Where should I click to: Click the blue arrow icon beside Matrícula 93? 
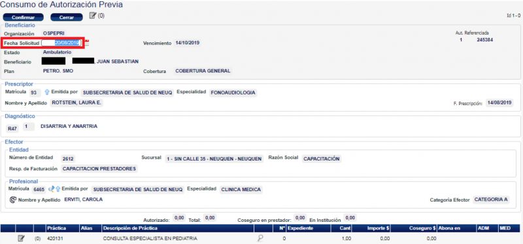[x=46, y=93]
